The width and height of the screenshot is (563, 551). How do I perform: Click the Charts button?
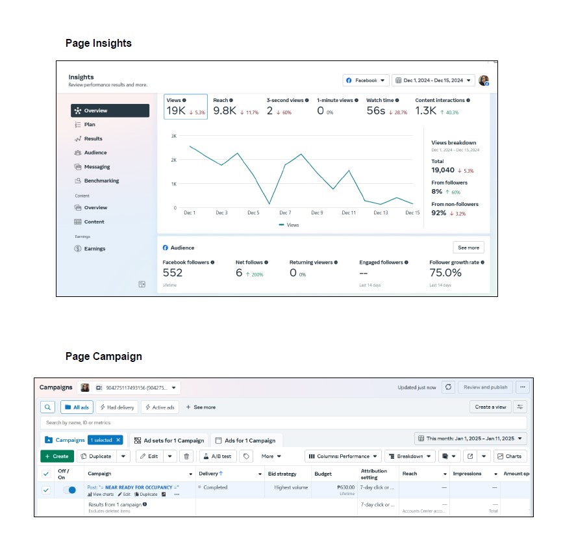tap(510, 457)
